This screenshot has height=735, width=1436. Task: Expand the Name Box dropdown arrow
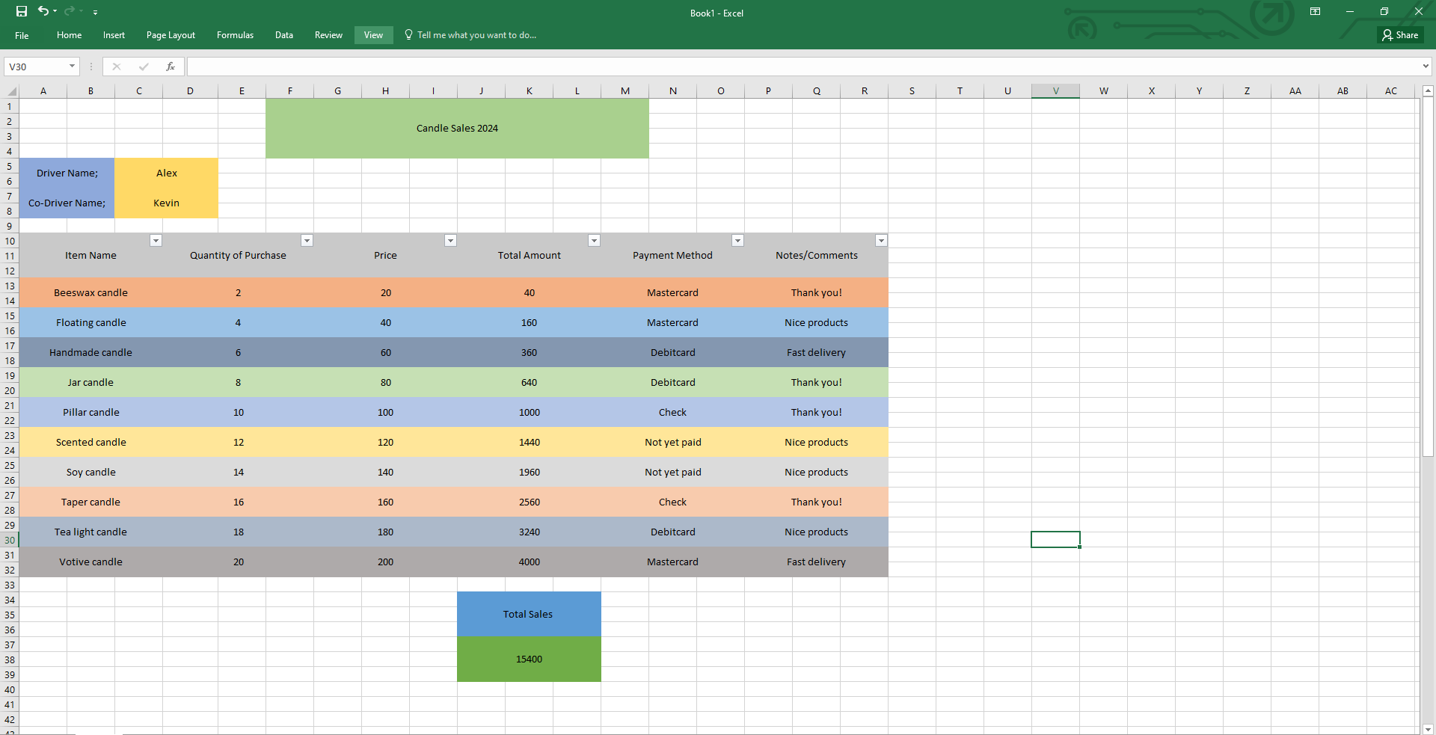72,67
